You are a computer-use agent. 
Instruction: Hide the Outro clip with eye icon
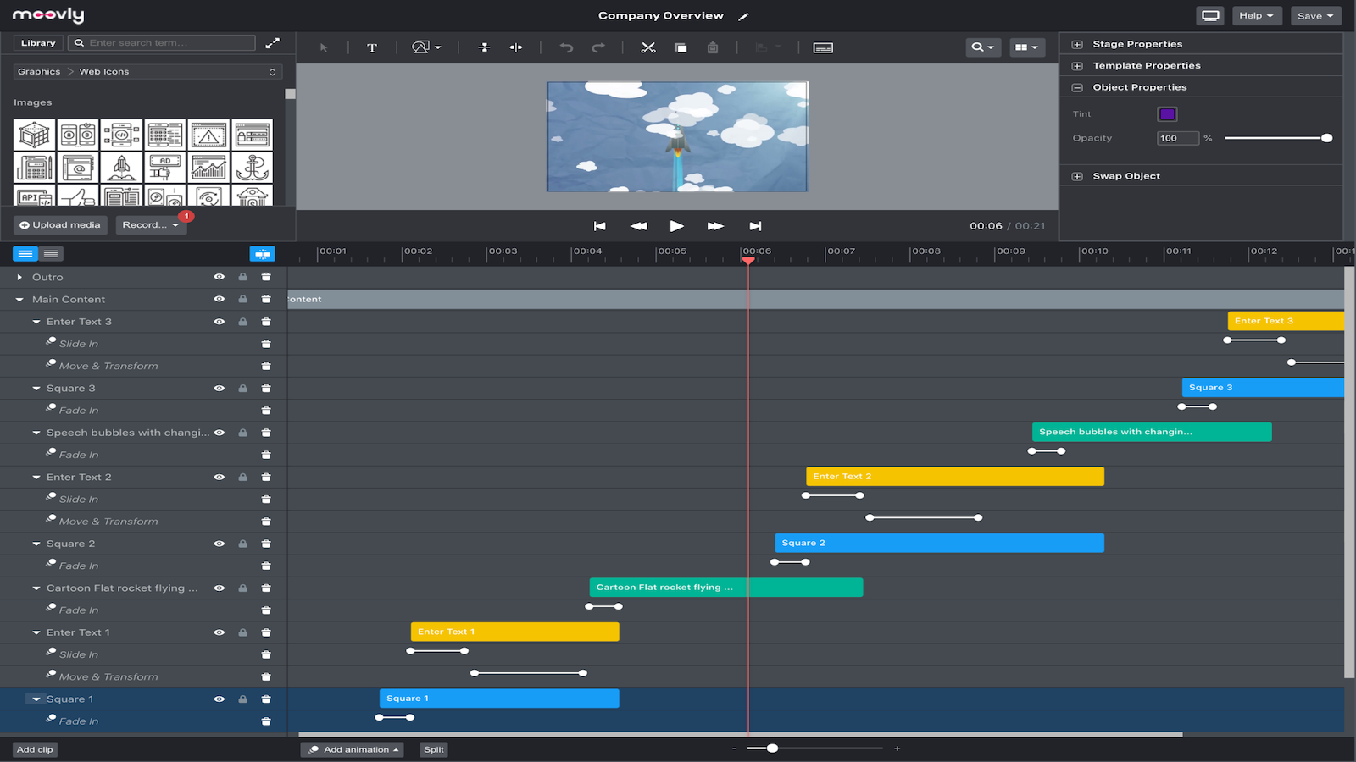[x=220, y=277]
